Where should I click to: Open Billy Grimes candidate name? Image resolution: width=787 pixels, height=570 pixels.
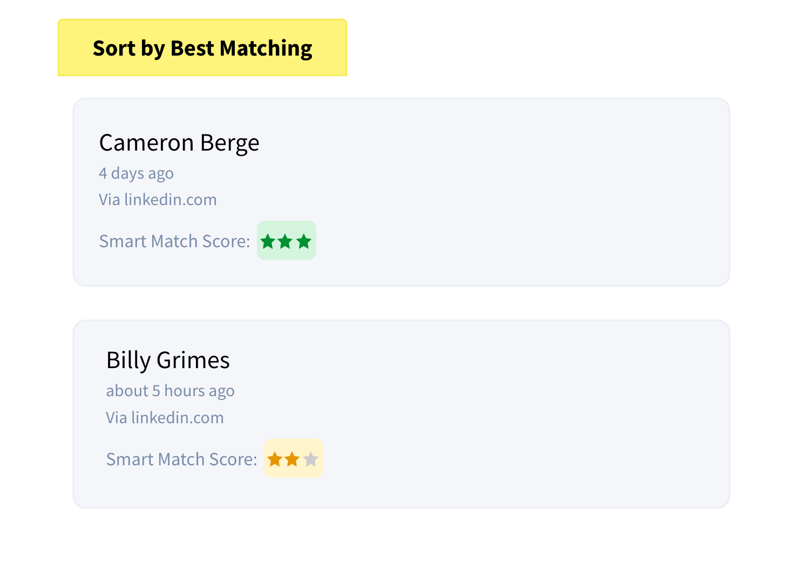[168, 361]
